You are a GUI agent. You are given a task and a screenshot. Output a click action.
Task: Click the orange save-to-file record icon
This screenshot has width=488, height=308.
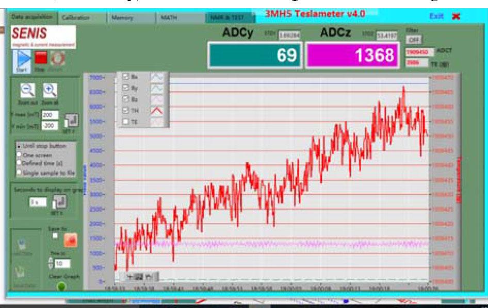[x=70, y=240]
